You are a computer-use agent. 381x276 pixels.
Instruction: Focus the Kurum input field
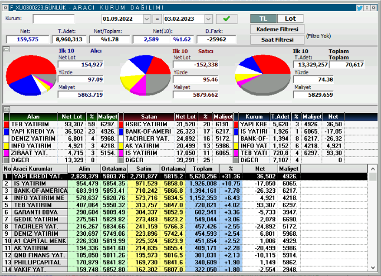(54, 18)
